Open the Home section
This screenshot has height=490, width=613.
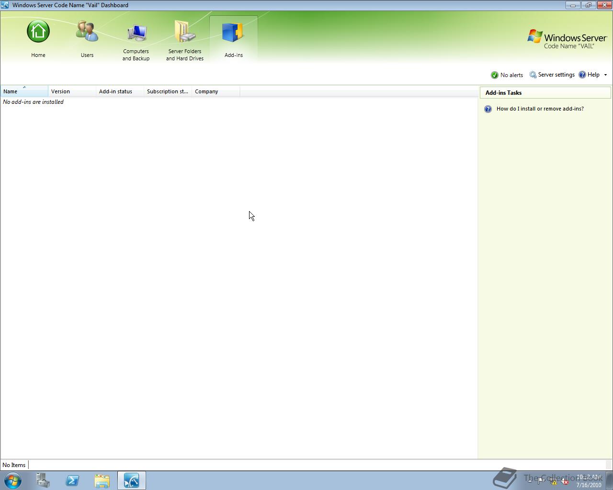coord(38,39)
